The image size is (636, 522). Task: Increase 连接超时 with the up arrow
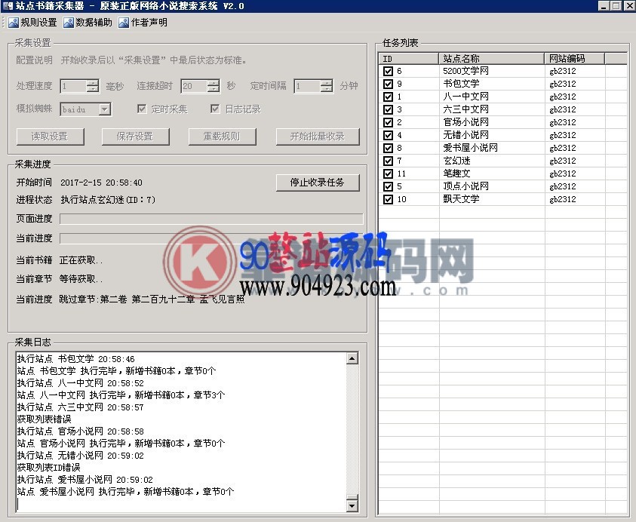click(x=214, y=83)
